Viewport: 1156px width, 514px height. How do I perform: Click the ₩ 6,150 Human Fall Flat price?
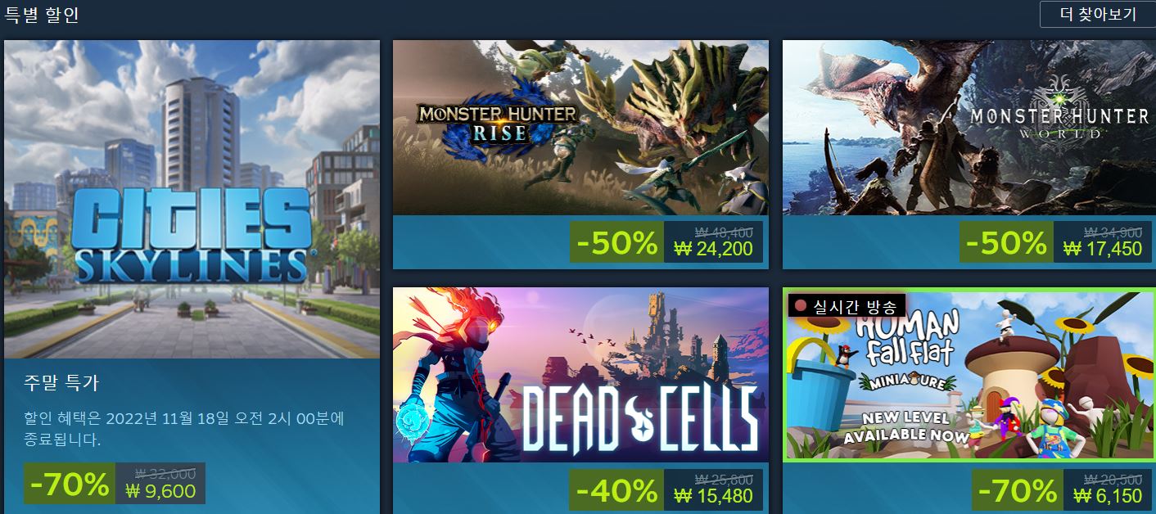point(1107,496)
